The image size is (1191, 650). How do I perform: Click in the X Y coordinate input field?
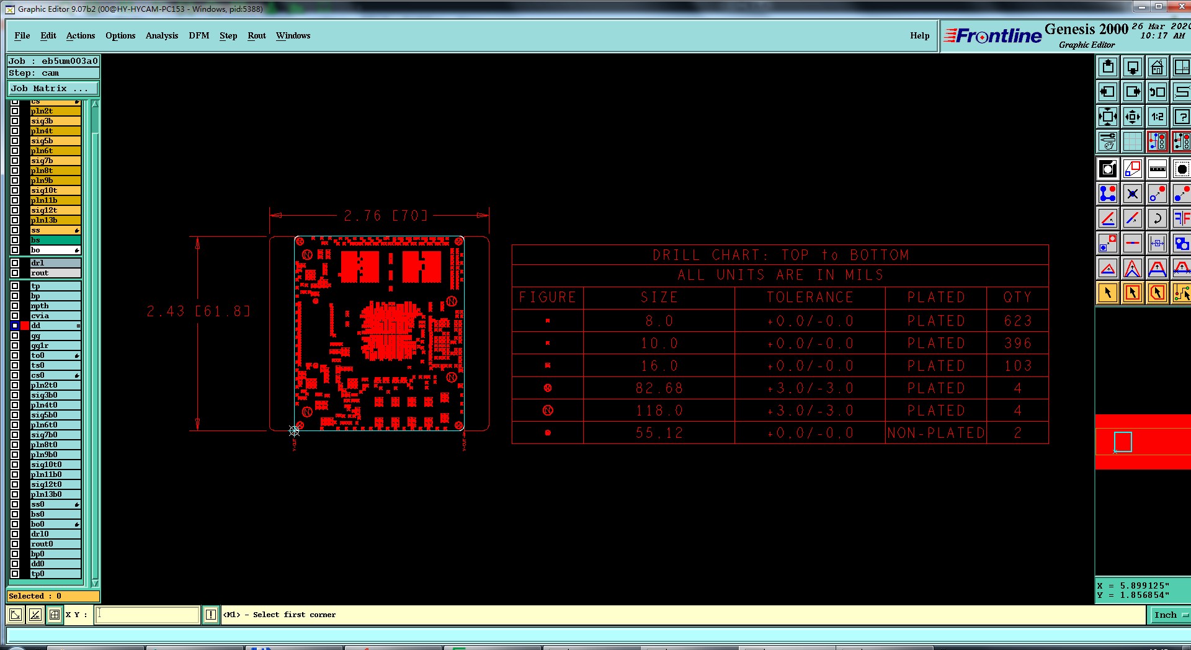coord(148,615)
